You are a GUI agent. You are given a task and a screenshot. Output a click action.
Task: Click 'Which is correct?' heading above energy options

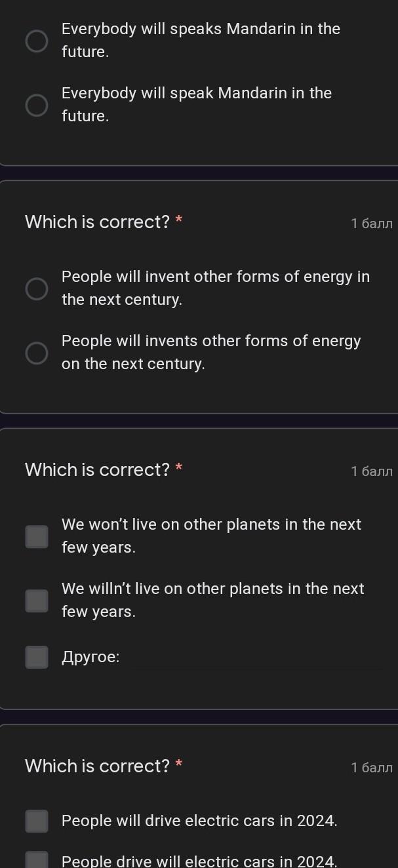(97, 222)
